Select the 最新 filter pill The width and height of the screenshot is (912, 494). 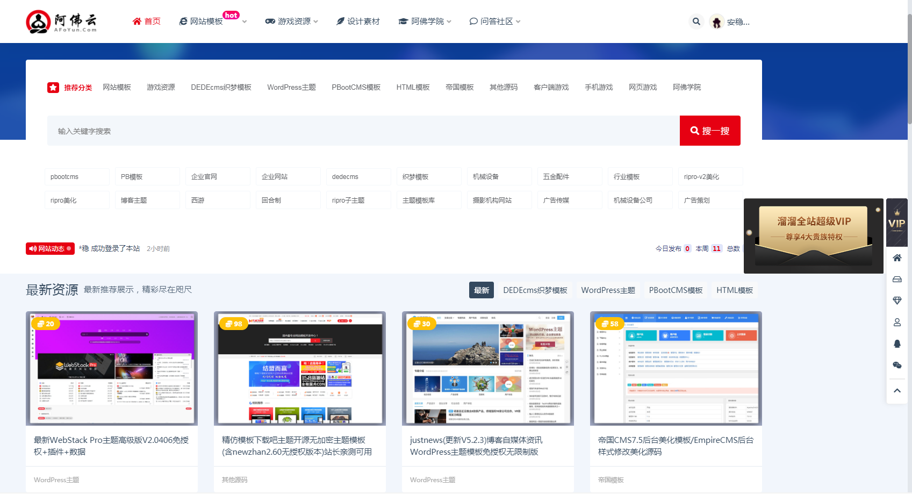(481, 290)
